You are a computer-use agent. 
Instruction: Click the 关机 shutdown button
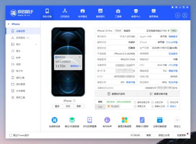(68, 106)
